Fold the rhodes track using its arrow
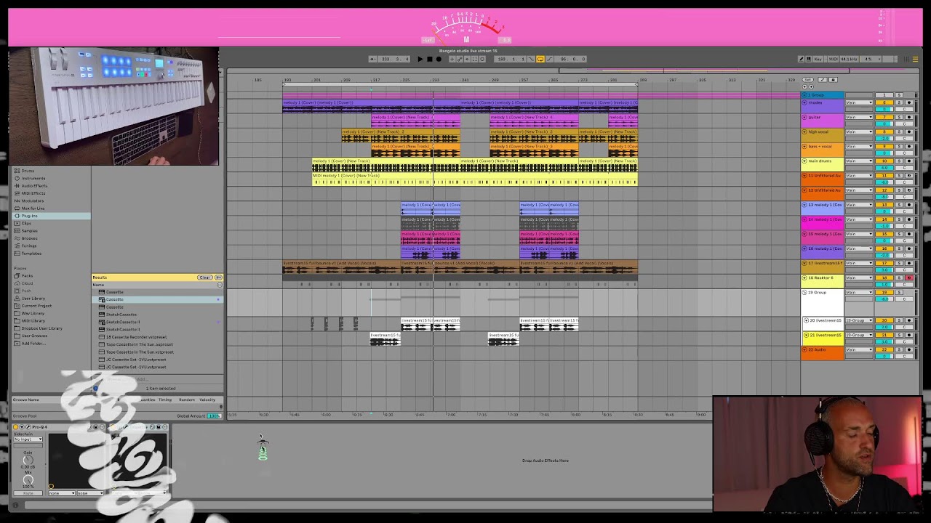931x523 pixels. 804,102
